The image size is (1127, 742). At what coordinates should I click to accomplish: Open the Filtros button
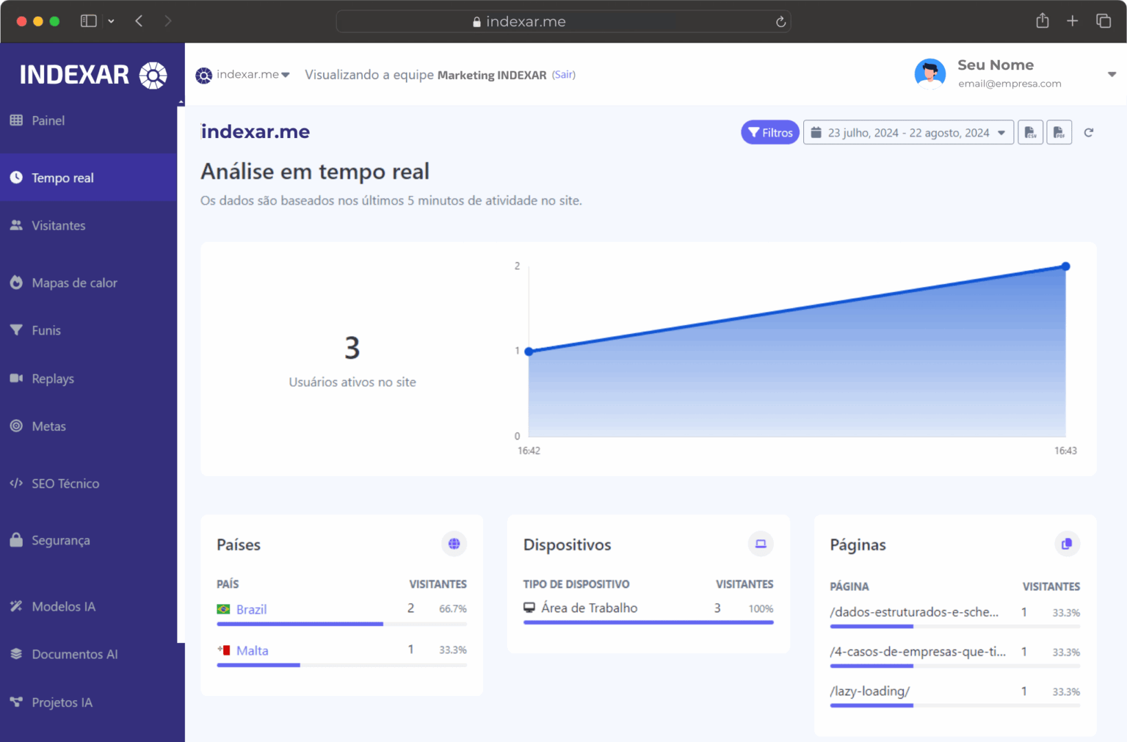(770, 133)
